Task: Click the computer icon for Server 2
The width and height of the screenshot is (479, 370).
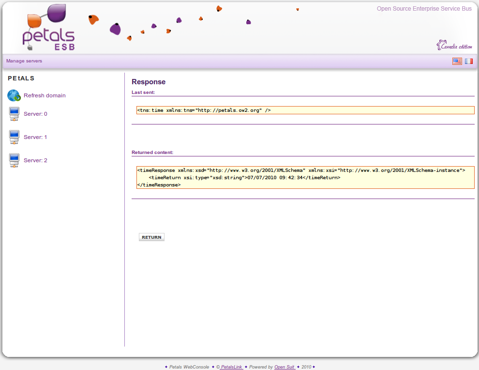Action: coord(14,161)
